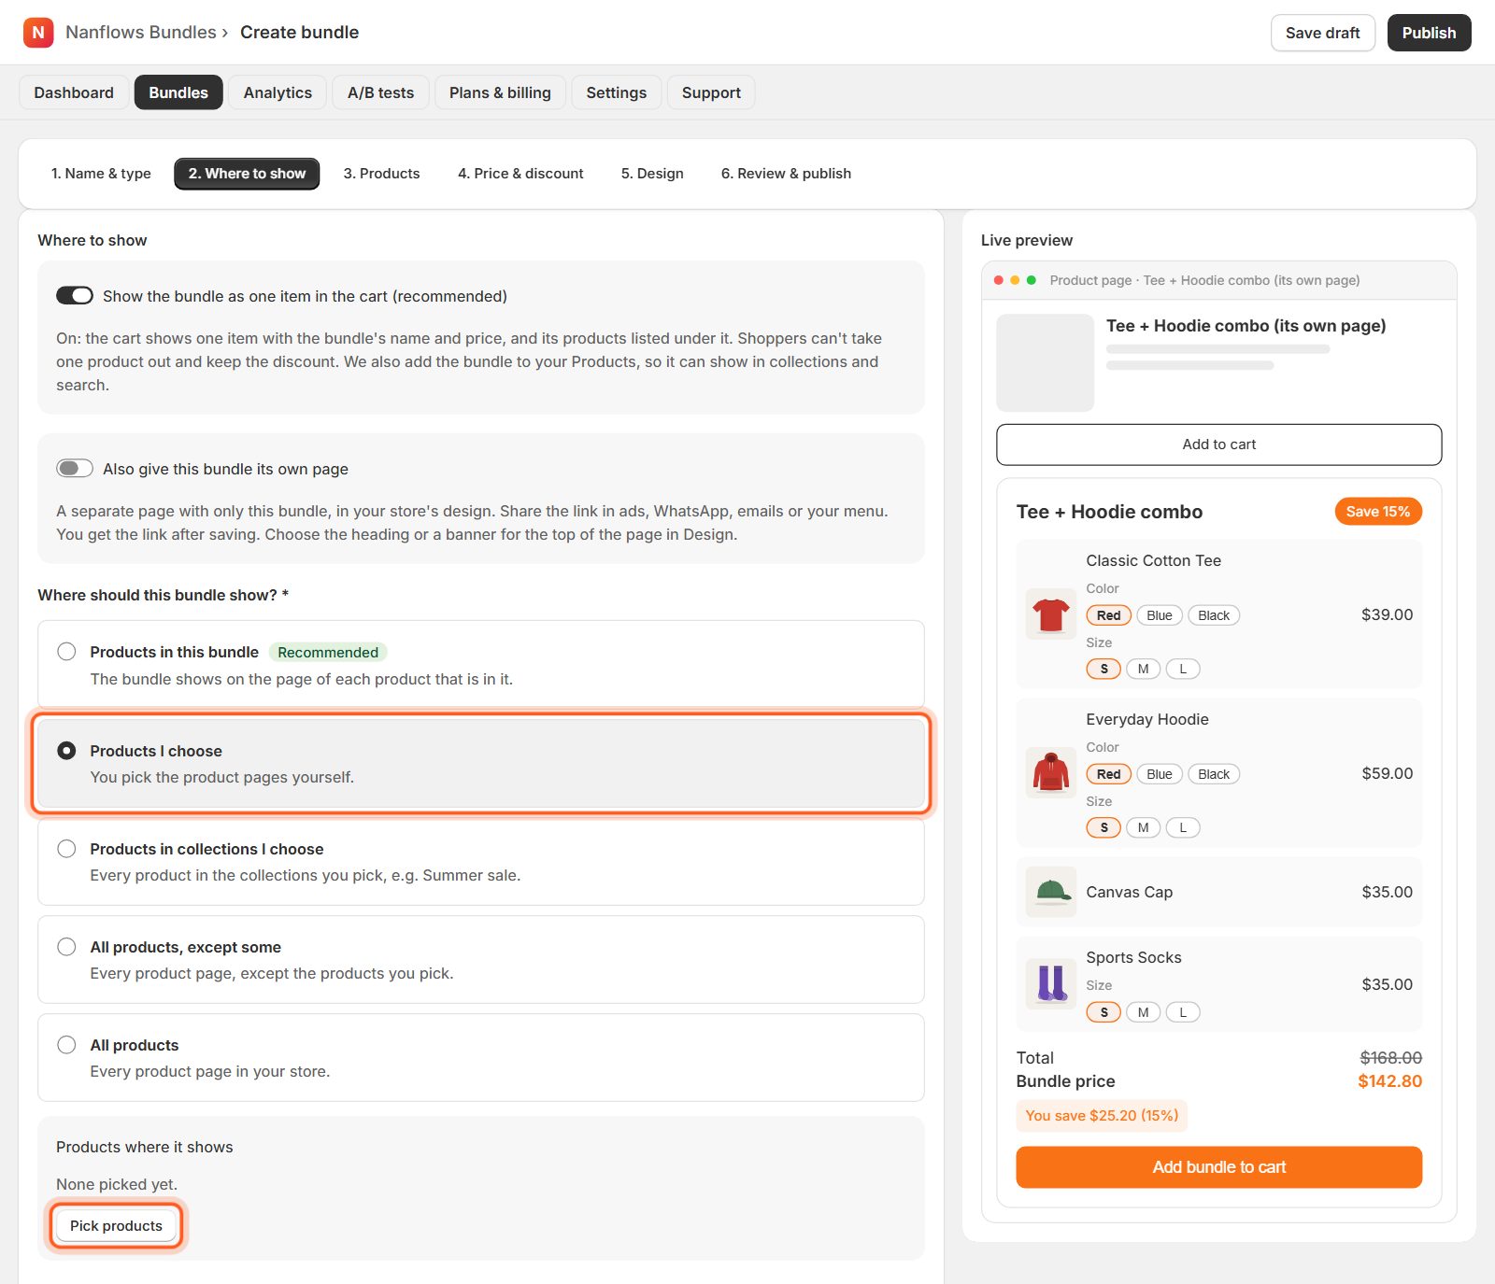Click the You save $25.20 (15%) label

tap(1102, 1116)
